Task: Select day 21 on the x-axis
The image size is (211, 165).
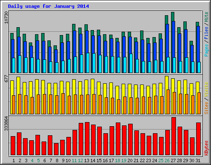Action: tap(136, 160)
